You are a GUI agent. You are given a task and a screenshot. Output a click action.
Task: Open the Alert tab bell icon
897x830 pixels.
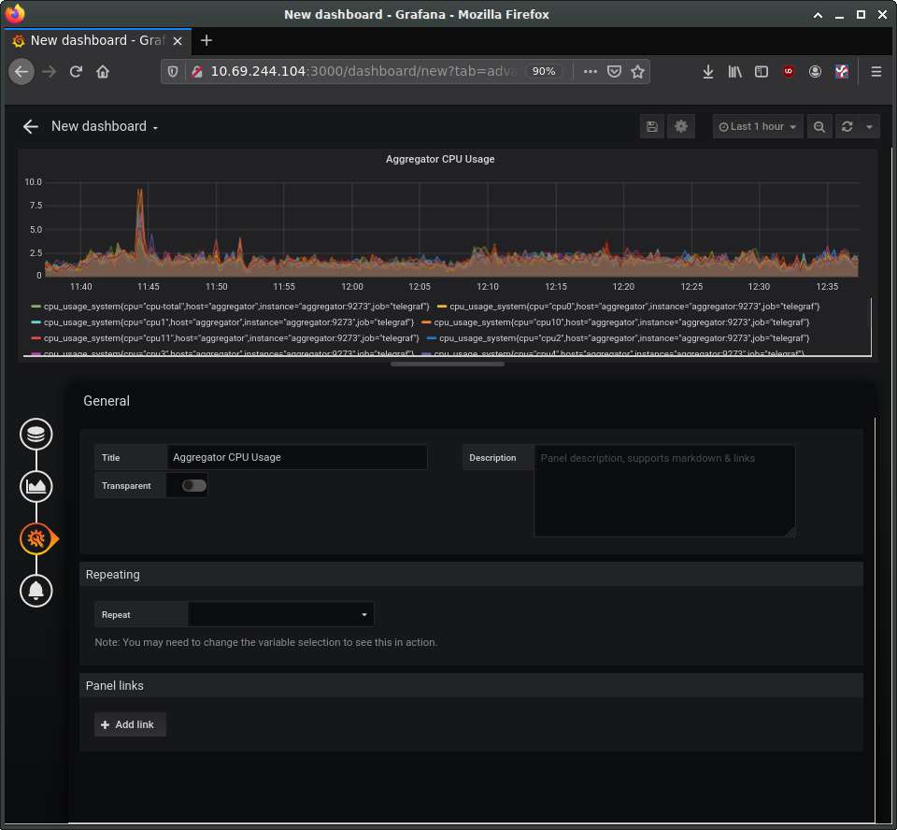pyautogui.click(x=36, y=591)
